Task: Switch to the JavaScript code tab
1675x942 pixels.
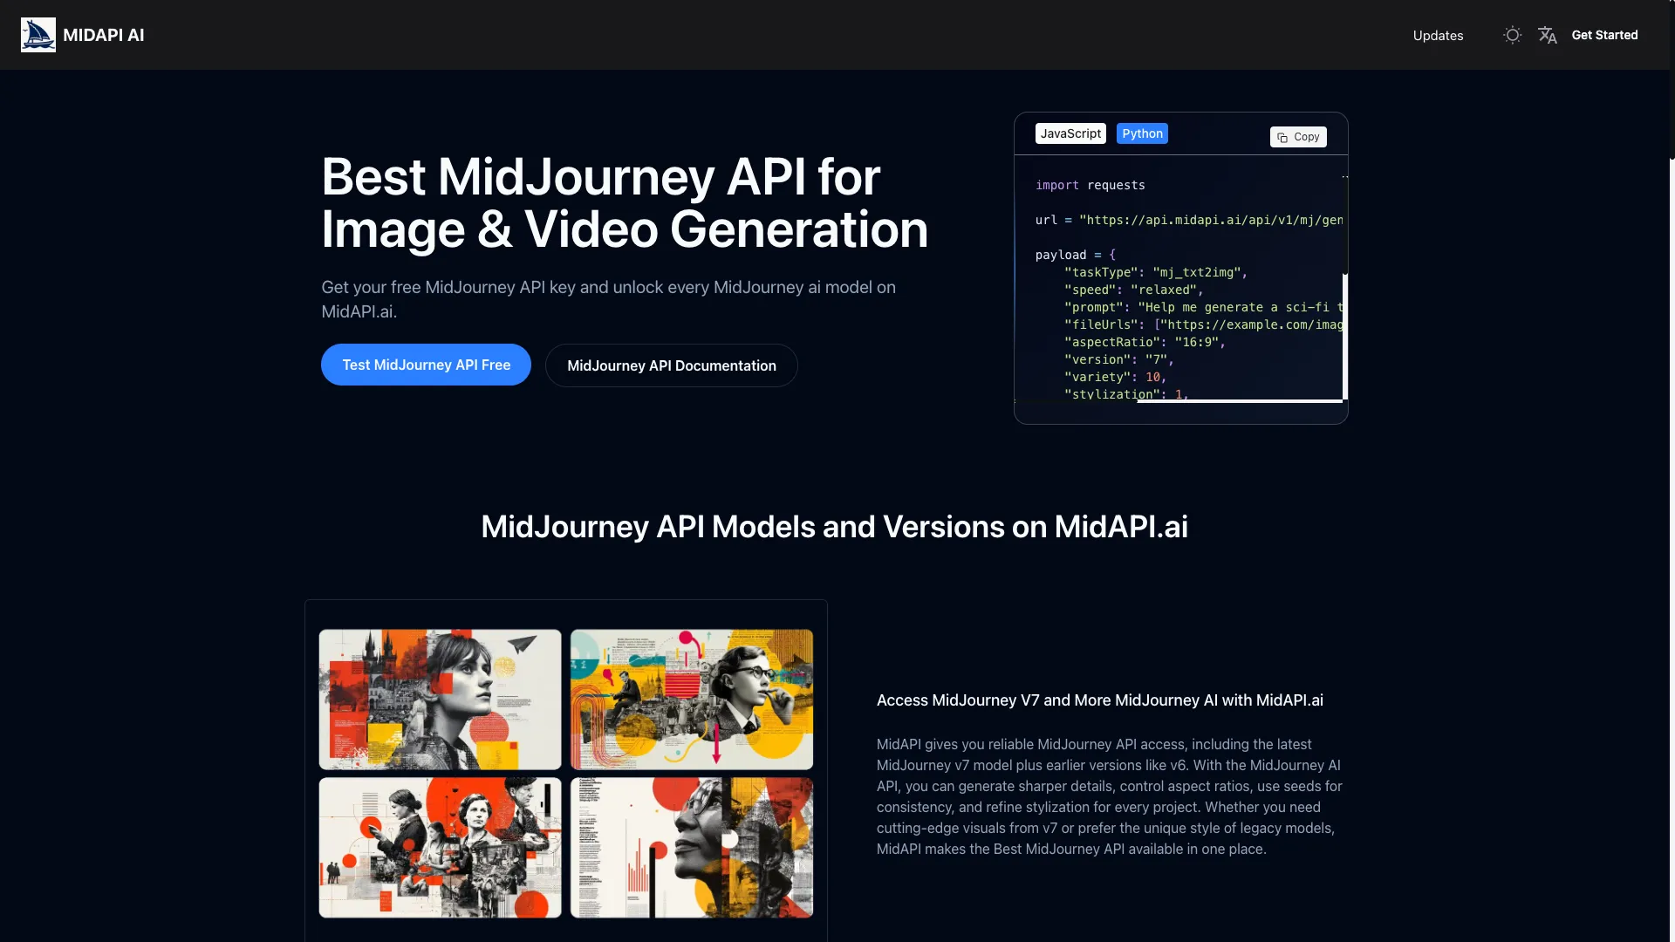Action: click(1070, 133)
